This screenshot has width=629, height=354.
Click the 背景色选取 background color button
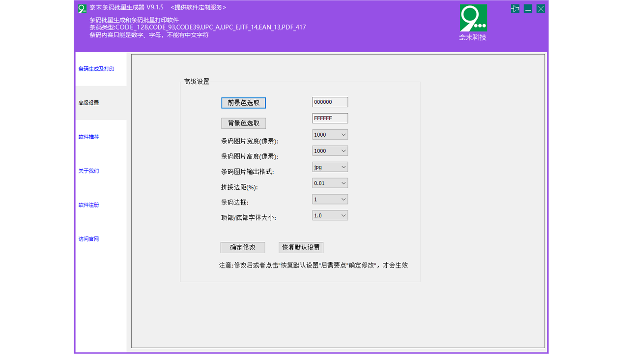point(244,123)
